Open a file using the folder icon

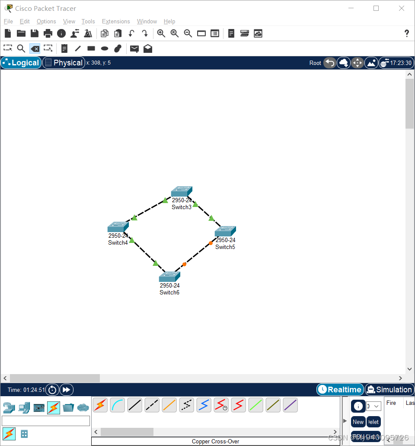click(21, 34)
